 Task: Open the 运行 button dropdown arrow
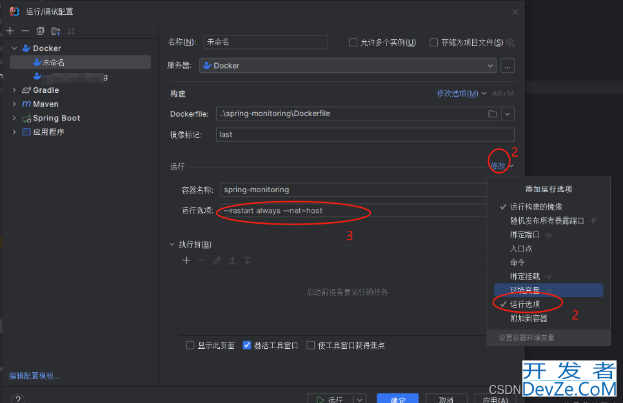pos(360,399)
